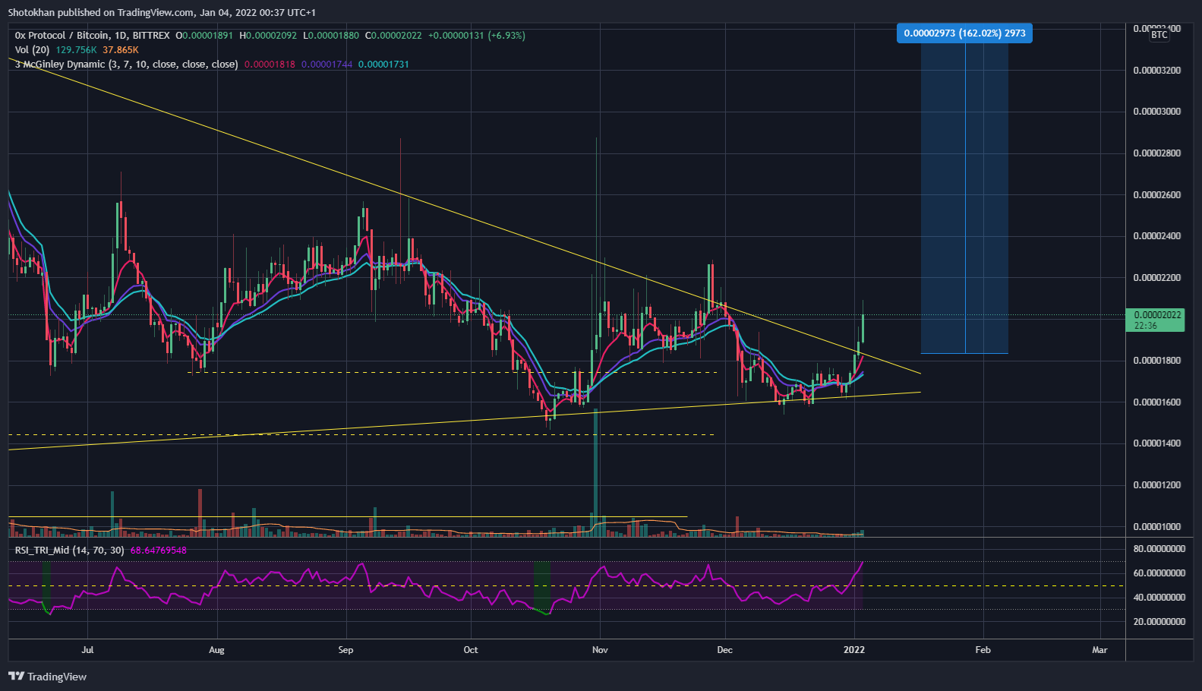The width and height of the screenshot is (1202, 691).
Task: Click the Sep label on the time axis
Action: coord(345,650)
